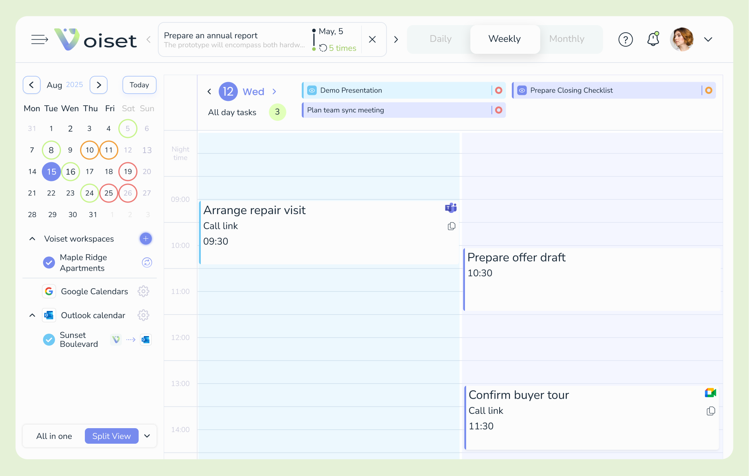Mark Plan team sync meeting status circle
The height and width of the screenshot is (476, 749).
point(498,110)
